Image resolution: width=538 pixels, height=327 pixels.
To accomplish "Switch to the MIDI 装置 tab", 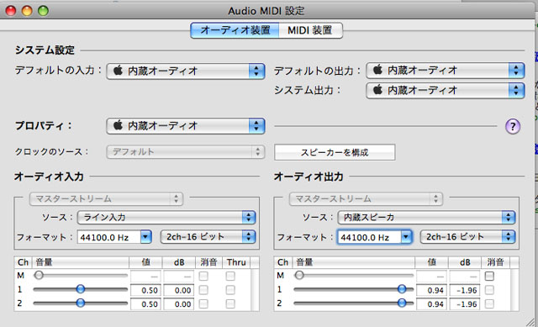I will (310, 30).
